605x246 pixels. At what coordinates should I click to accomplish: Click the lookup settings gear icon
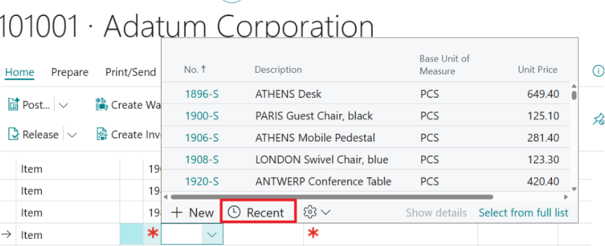(310, 212)
